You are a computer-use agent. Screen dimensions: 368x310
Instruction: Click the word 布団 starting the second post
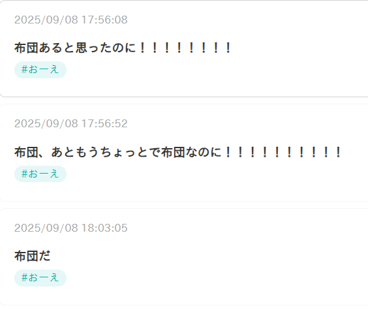(26, 152)
